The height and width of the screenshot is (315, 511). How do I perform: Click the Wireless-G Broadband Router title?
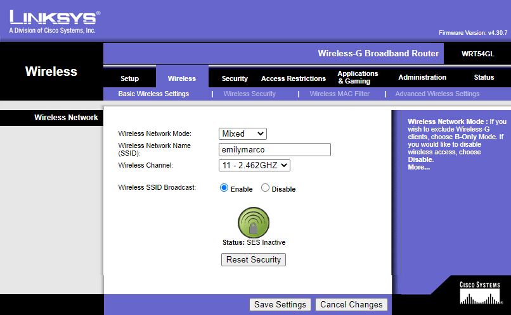pos(378,53)
